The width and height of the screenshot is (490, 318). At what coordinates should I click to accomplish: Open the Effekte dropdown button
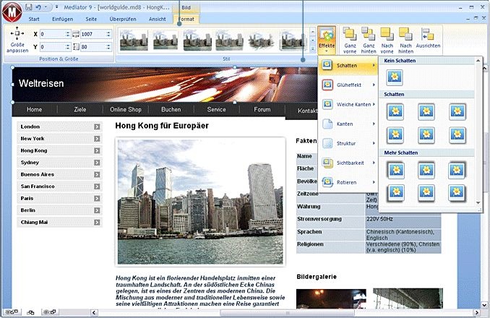coord(327,40)
